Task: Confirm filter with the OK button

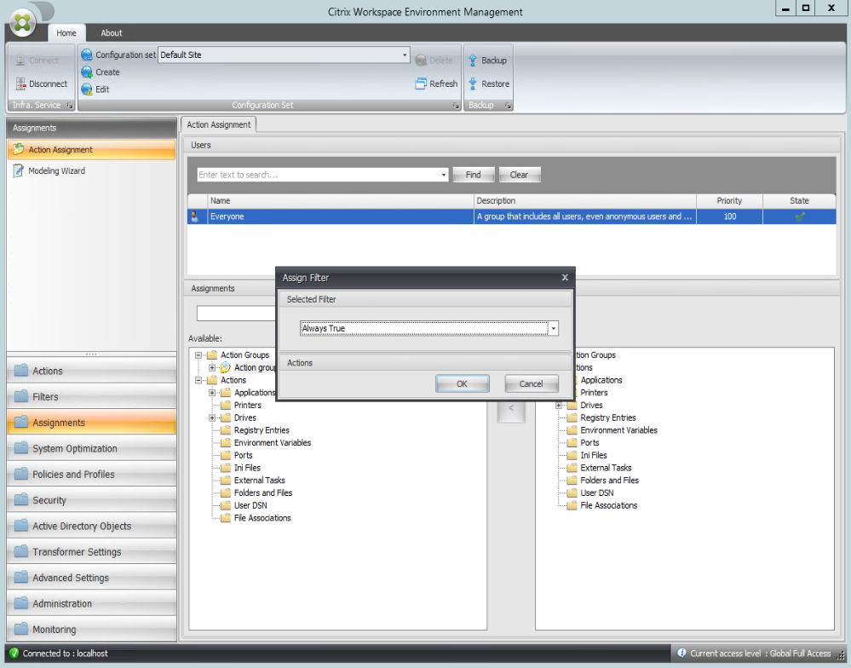Action: tap(462, 383)
